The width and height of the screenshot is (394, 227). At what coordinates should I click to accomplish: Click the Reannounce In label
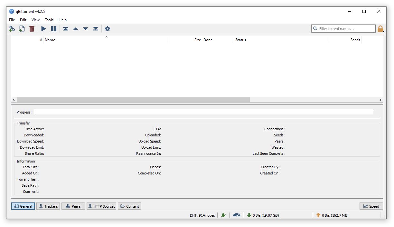pos(149,153)
